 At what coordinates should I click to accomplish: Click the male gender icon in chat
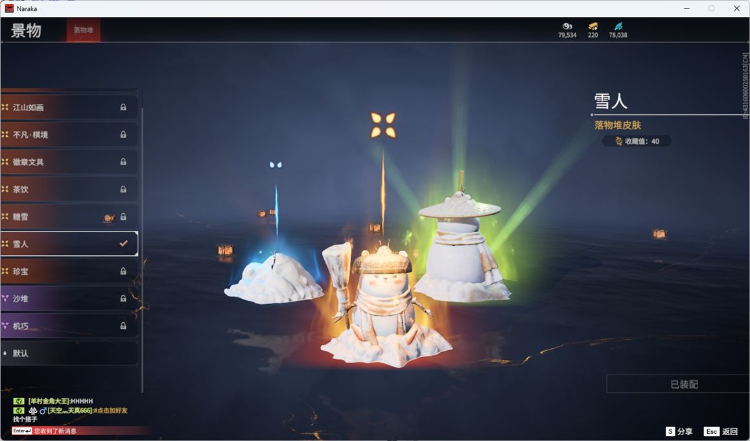(43, 411)
